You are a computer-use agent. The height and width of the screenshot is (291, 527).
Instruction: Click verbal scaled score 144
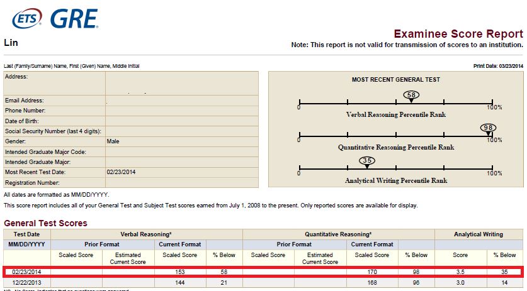coord(180,283)
